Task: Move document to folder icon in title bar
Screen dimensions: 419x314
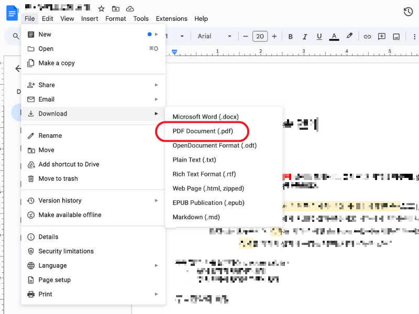Action: click(x=116, y=8)
